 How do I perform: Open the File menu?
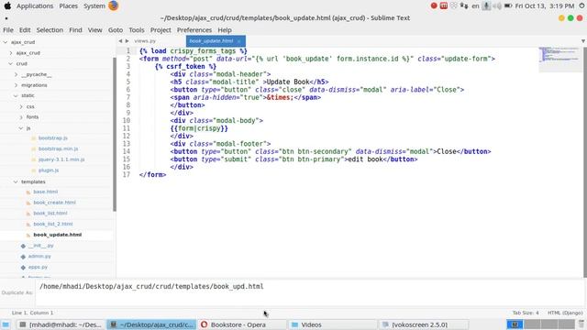tap(8, 30)
